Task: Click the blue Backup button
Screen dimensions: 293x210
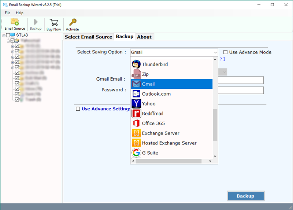Action: tap(245, 196)
